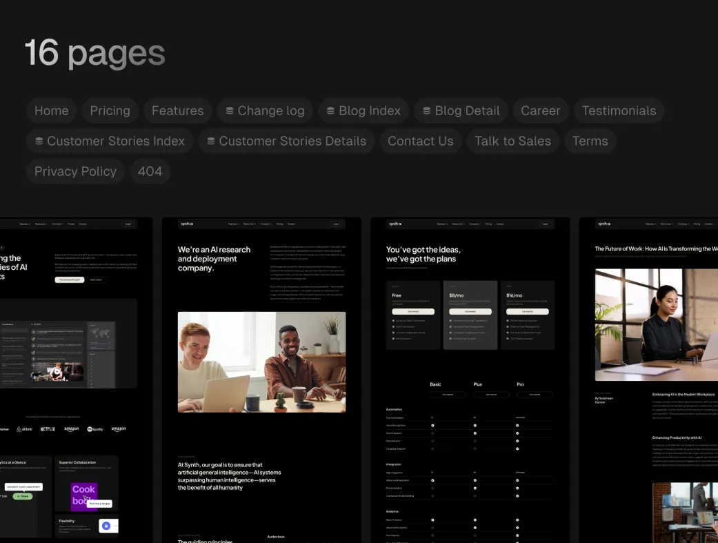This screenshot has width=718, height=543.
Task: Open the two men laptop photo thumbnail
Action: (x=261, y=362)
